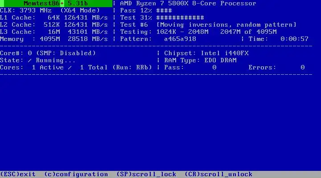Click the Test 31% progress bar

point(162,17)
